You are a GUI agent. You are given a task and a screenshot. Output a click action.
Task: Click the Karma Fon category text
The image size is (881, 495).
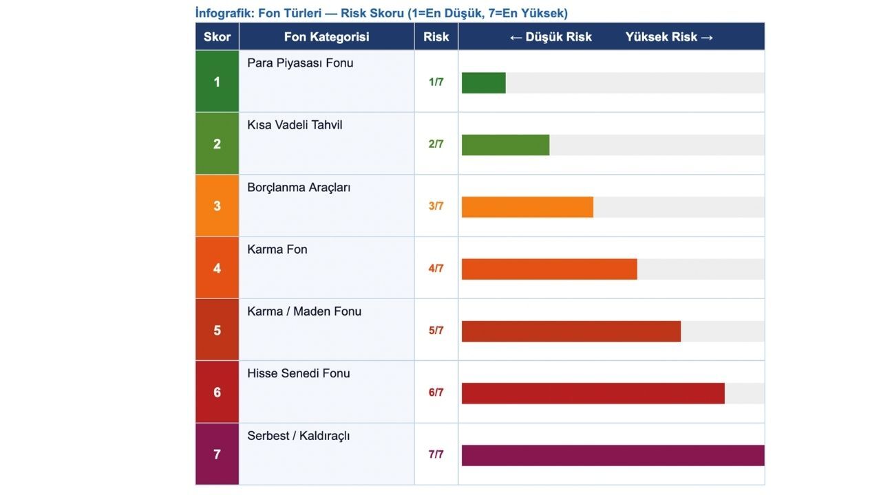(x=277, y=250)
